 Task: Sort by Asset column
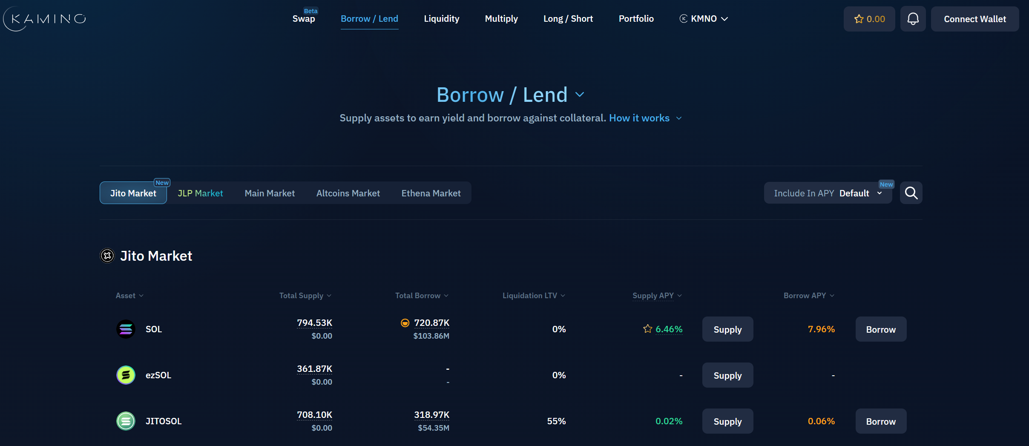point(129,296)
